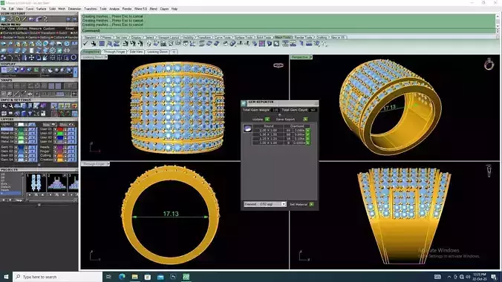Image resolution: width=502 pixels, height=282 pixels.
Task: Click green select button of 2.00 X 2.00 row
Action: coord(307,131)
